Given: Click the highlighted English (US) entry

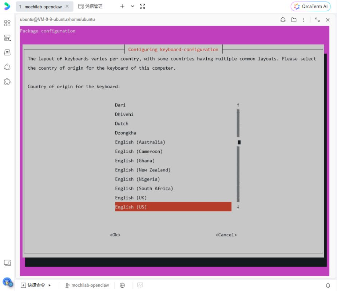Looking at the screenshot, I should [173, 207].
